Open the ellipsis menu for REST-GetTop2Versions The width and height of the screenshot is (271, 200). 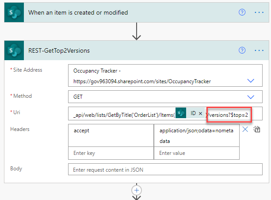[x=259, y=50]
